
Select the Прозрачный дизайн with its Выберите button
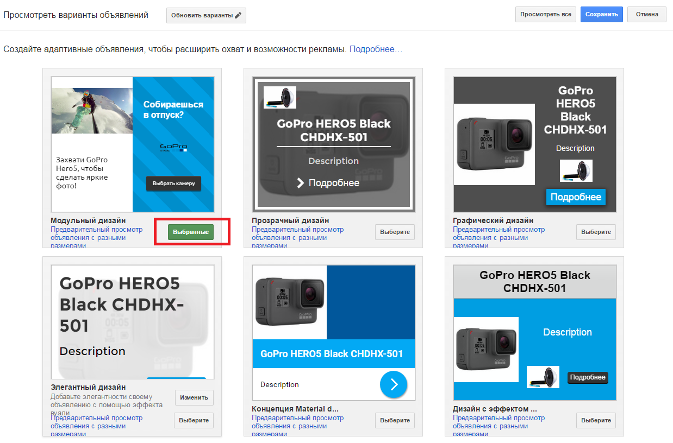coord(395,232)
